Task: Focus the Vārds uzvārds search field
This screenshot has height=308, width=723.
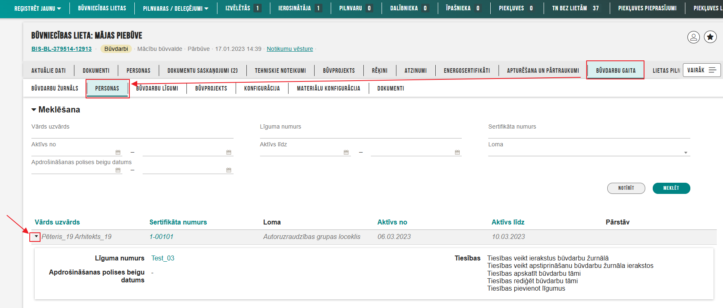Action: pyautogui.click(x=132, y=134)
